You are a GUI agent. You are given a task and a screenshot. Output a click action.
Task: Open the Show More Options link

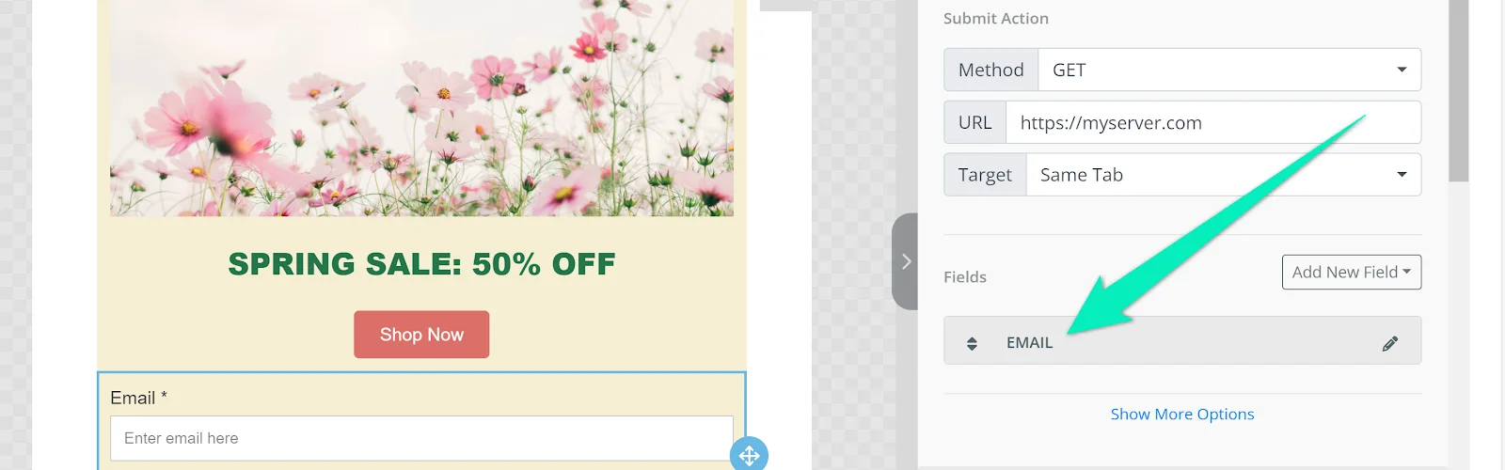[x=1182, y=414]
